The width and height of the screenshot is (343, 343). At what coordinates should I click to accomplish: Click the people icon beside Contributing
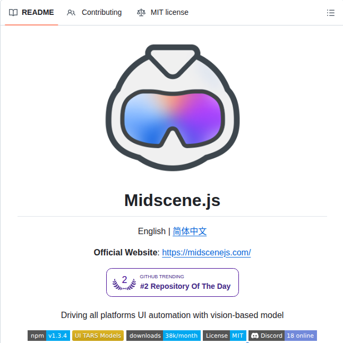[x=71, y=12]
